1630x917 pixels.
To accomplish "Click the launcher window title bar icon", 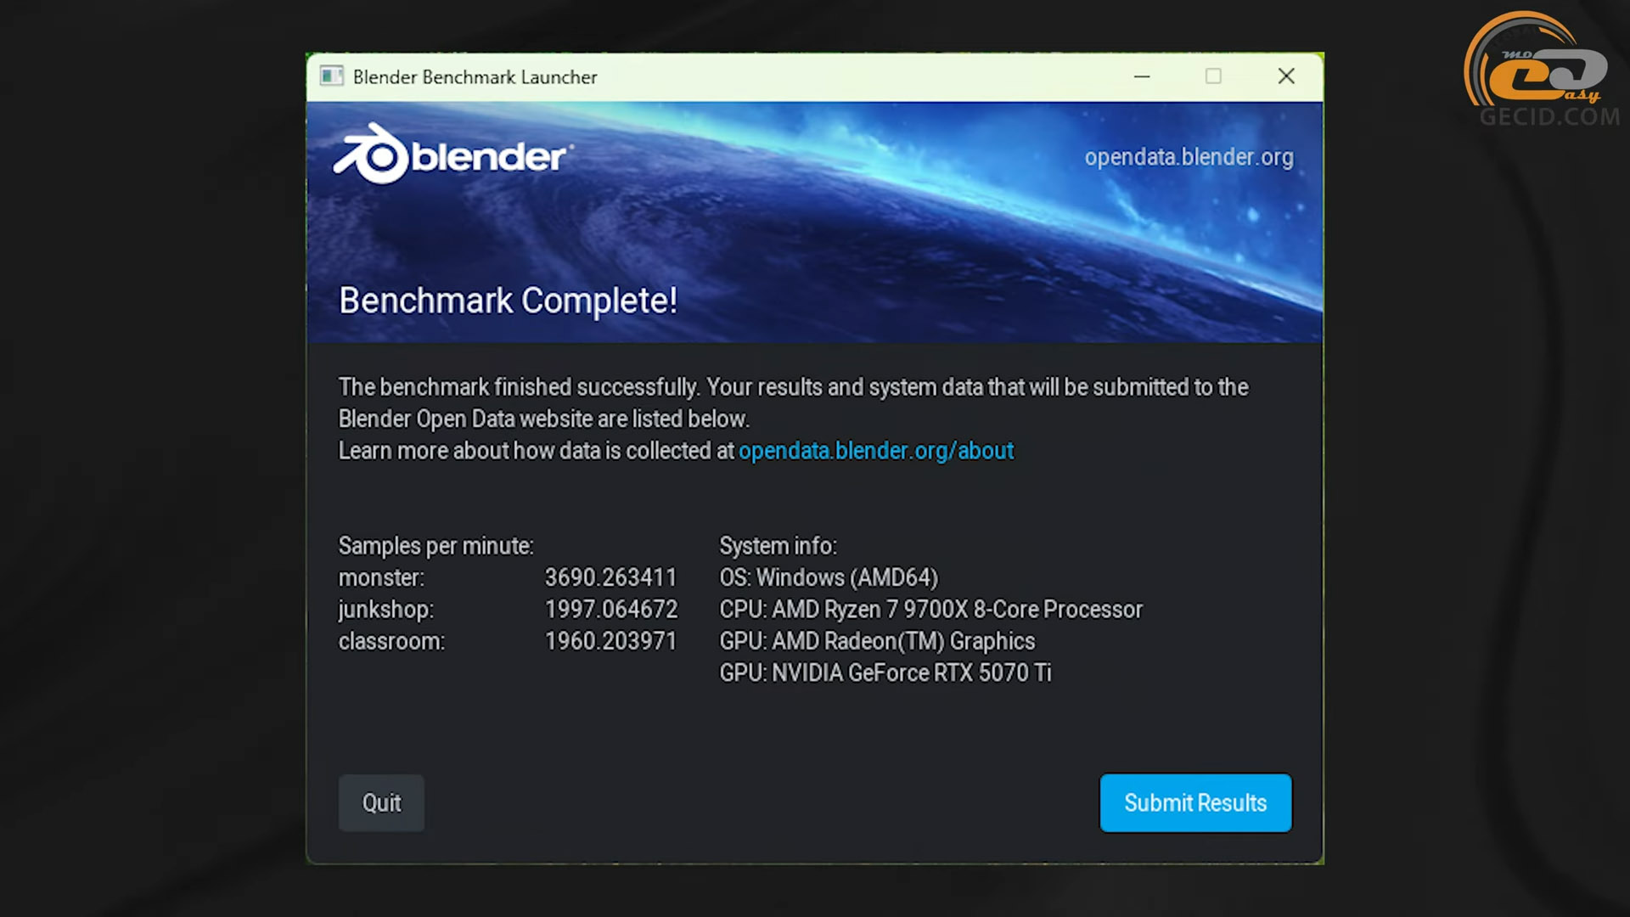I will pyautogui.click(x=331, y=76).
